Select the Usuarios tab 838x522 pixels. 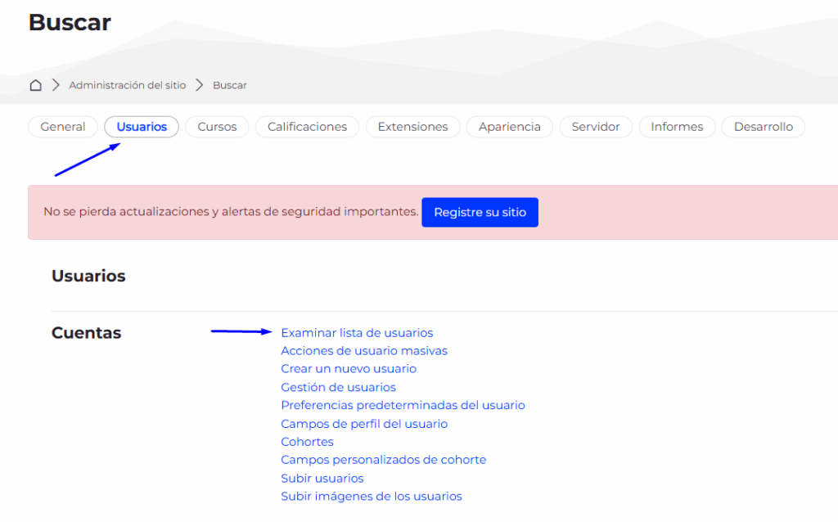coord(142,127)
